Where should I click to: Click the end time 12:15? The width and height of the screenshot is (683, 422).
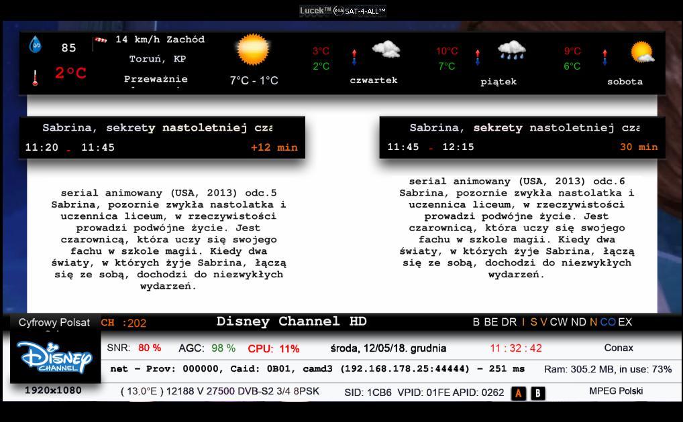[458, 147]
